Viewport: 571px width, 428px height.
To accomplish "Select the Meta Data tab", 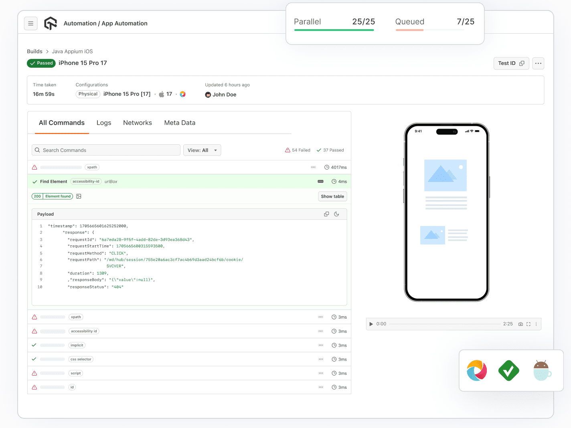I will click(180, 123).
